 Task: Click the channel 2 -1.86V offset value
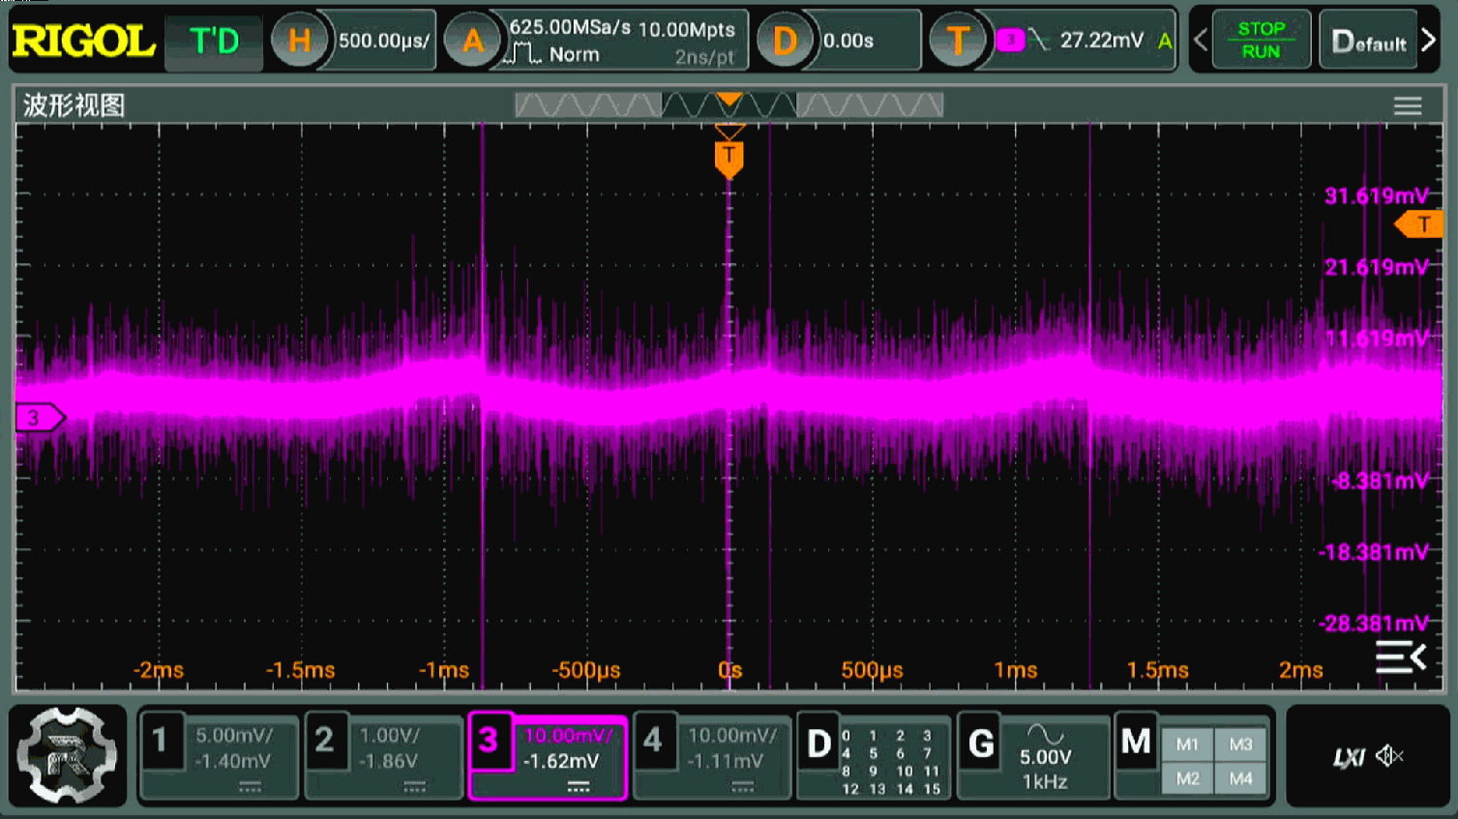pos(388,761)
